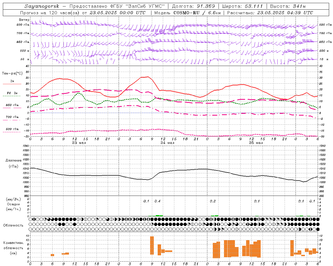Viewport: 333px width, 266px height.
Task: Click the 'Конвективн.' convective cloud label
Action: [13, 243]
